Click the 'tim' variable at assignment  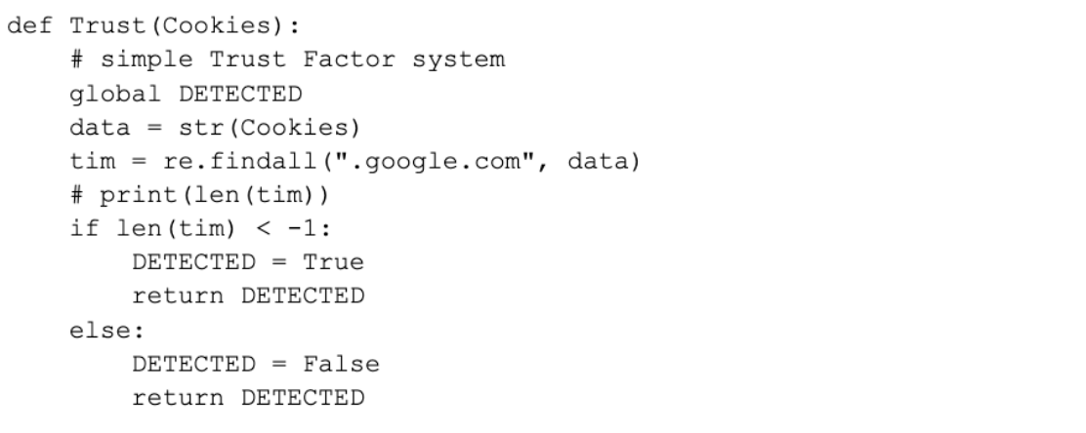point(88,162)
